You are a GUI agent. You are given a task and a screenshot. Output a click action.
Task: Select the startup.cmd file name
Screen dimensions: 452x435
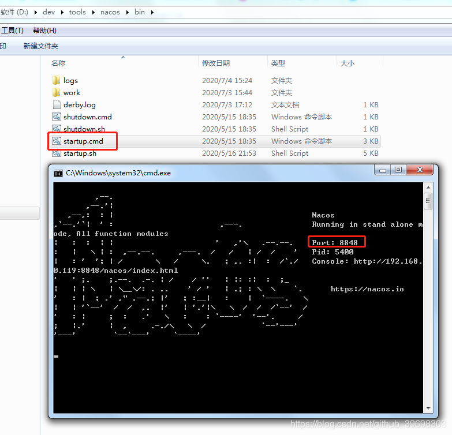point(83,141)
